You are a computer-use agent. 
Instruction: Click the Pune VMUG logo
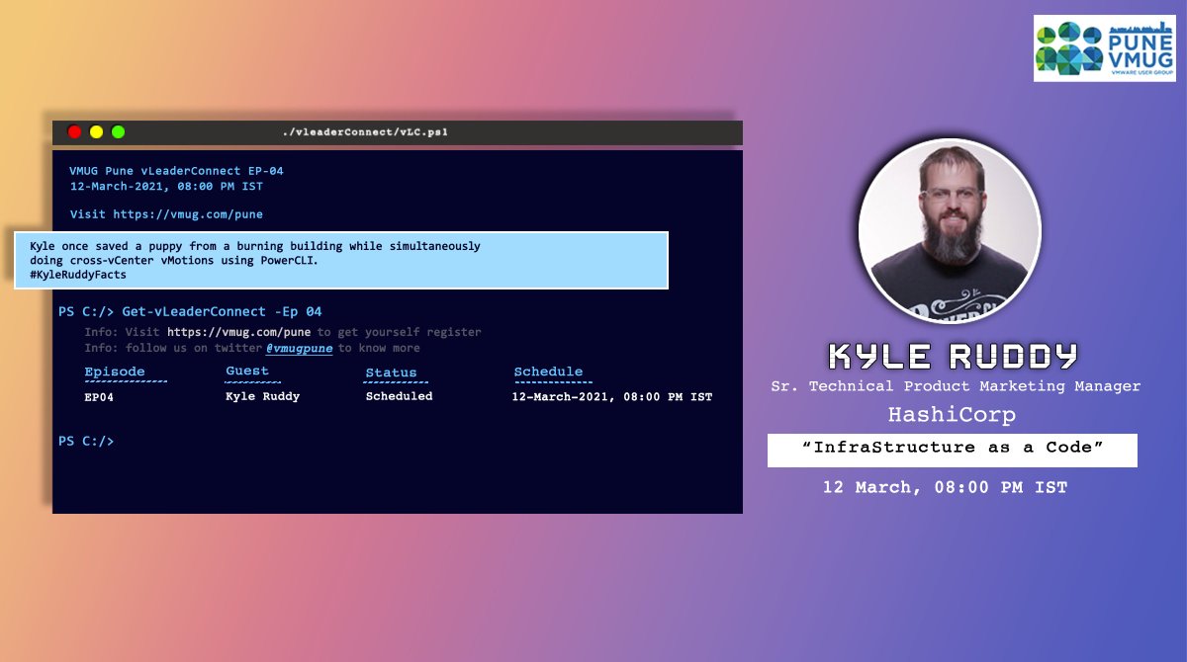pos(1104,46)
